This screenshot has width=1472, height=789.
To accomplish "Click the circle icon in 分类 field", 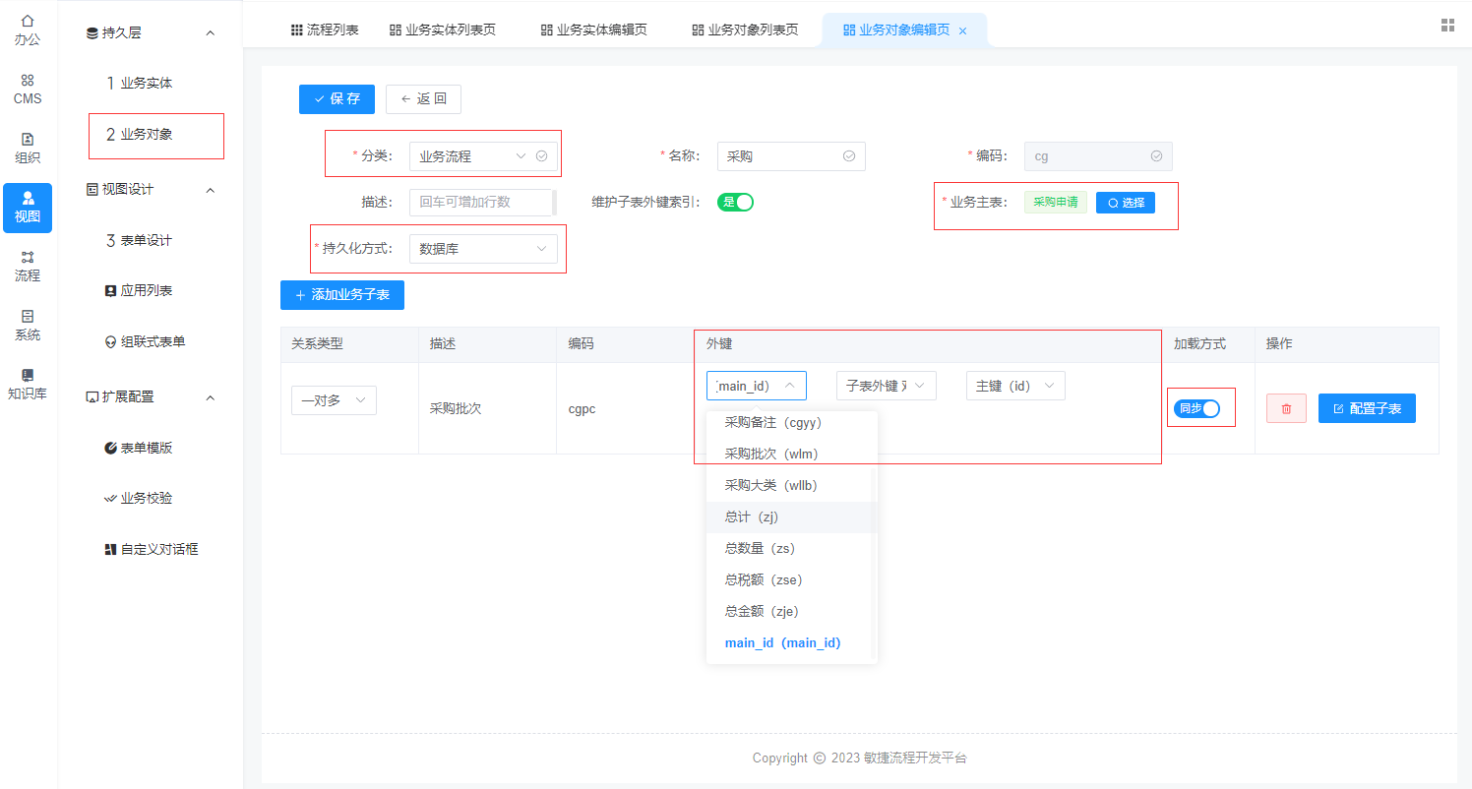I will [541, 155].
